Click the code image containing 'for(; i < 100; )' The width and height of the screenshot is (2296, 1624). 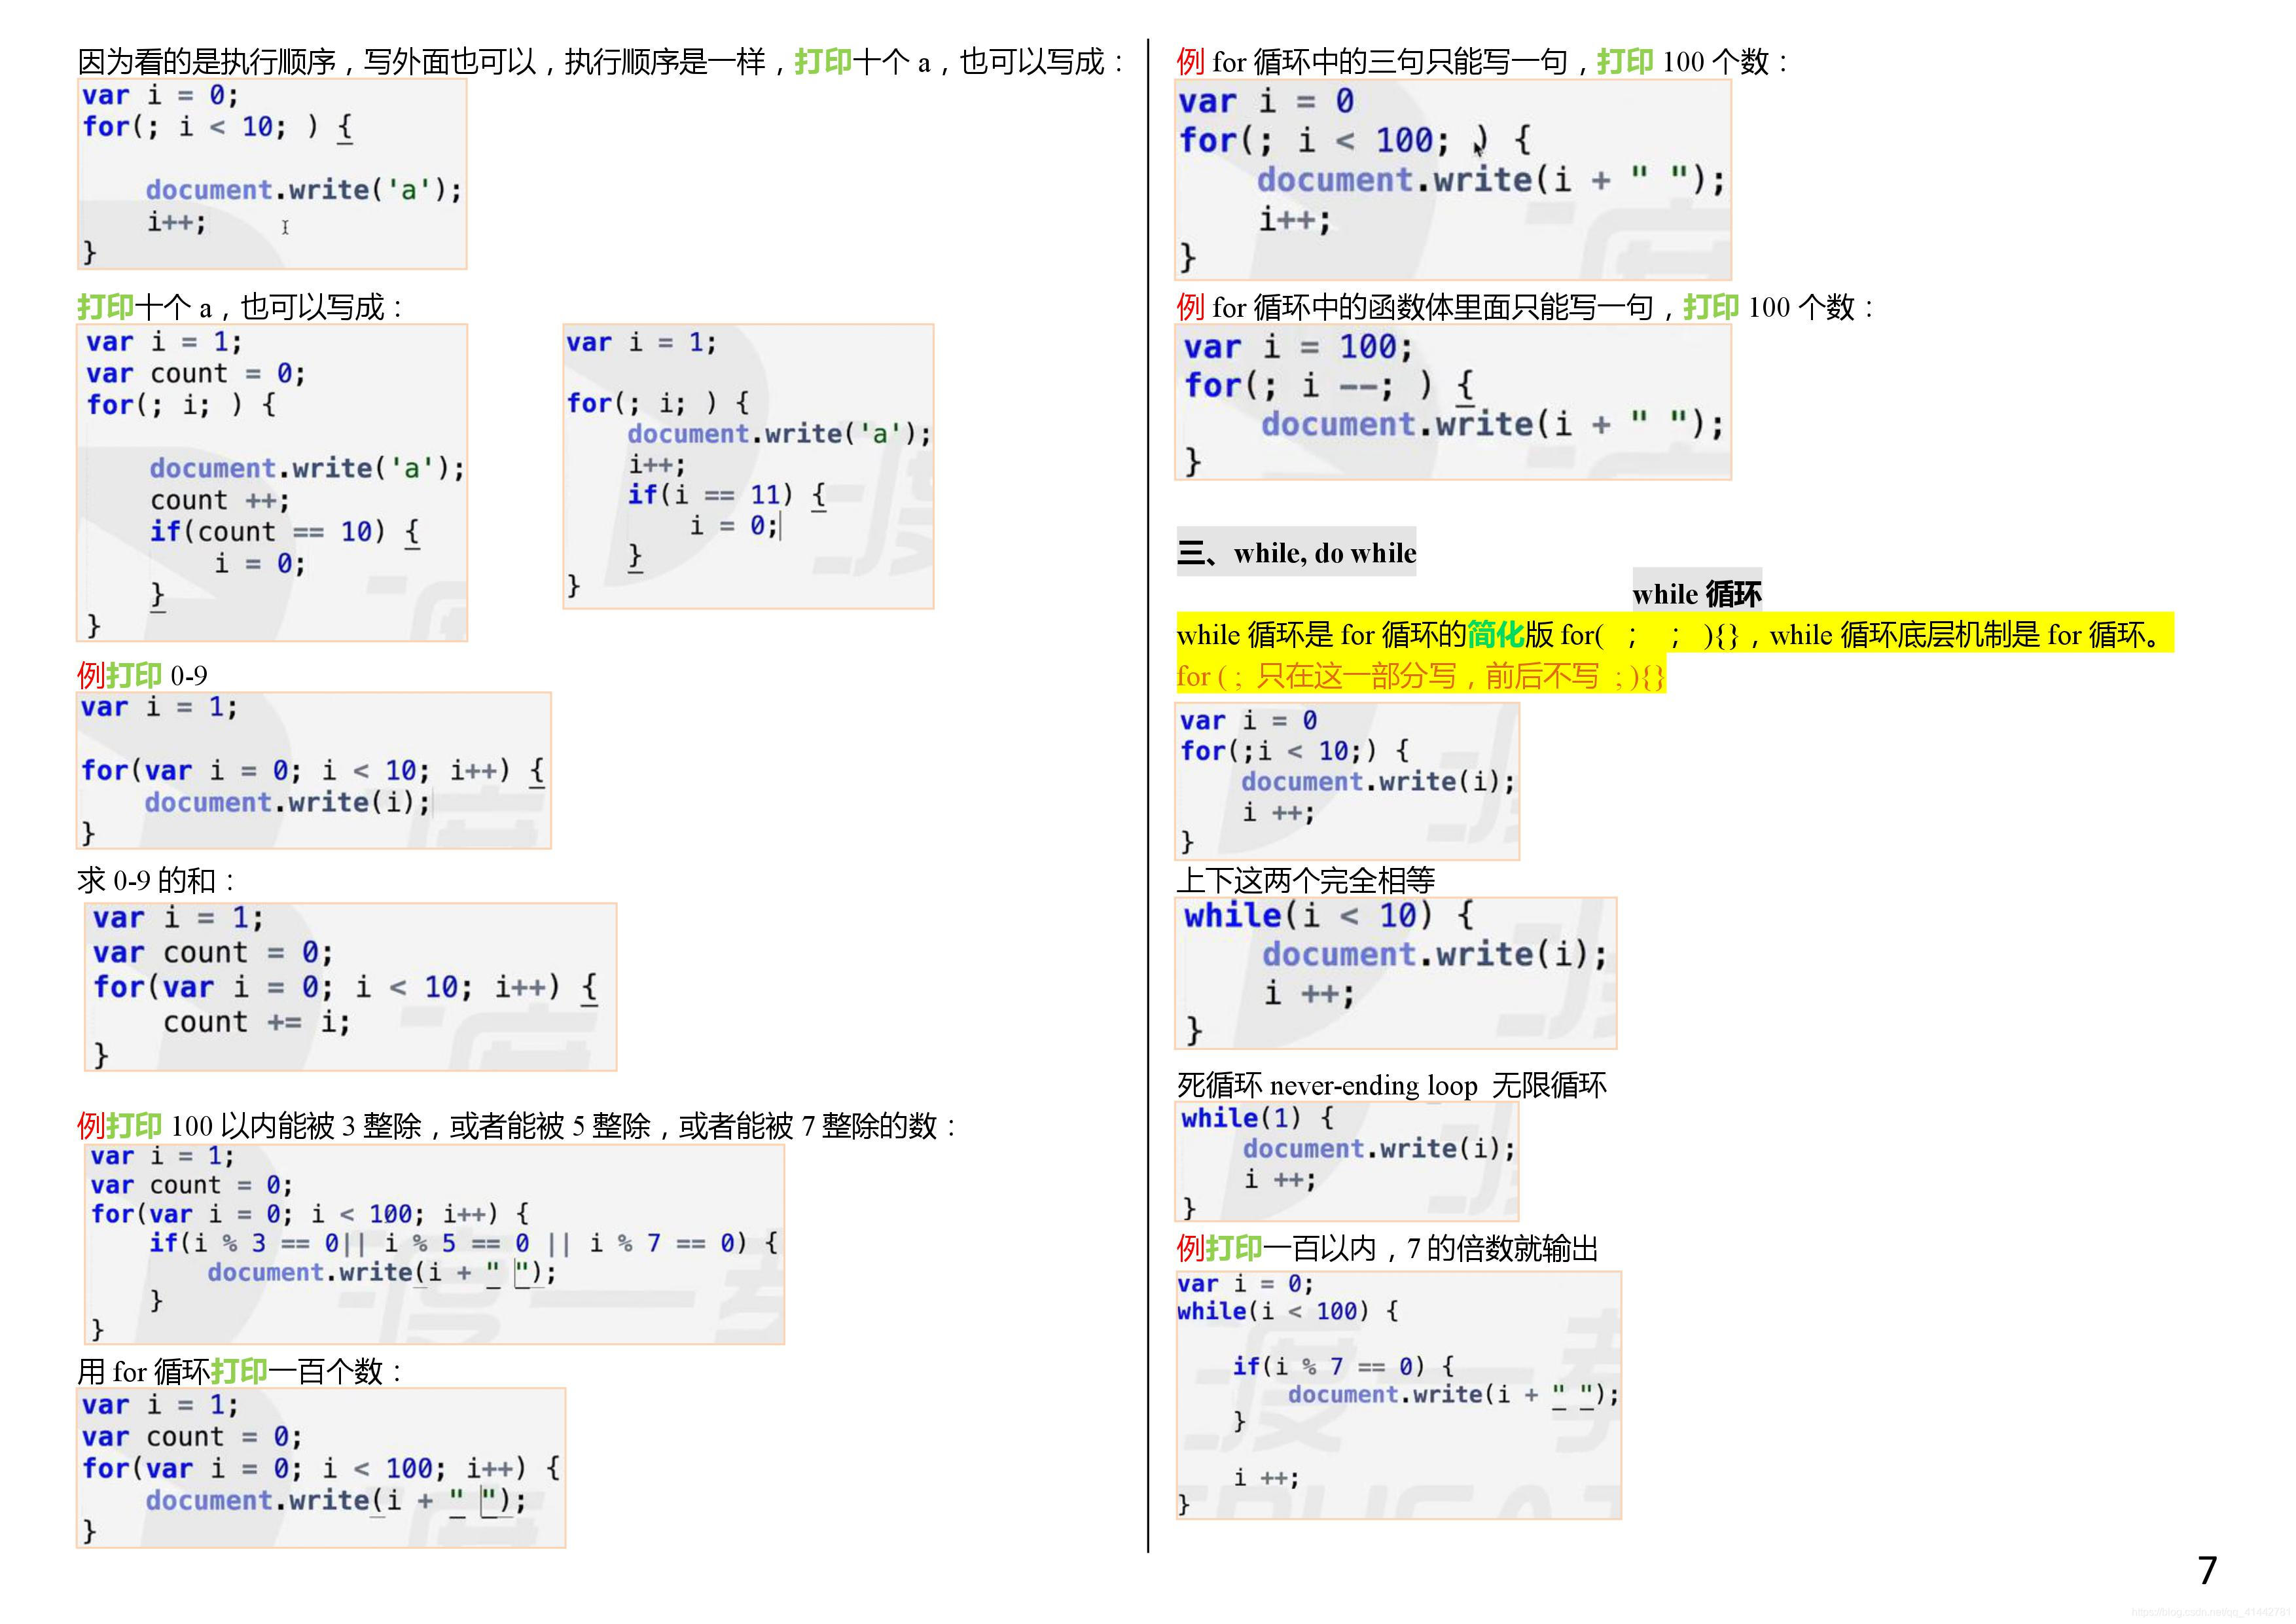[1453, 180]
